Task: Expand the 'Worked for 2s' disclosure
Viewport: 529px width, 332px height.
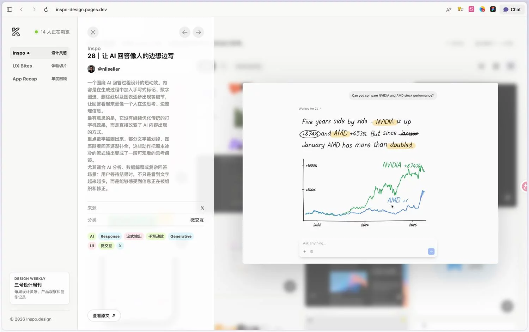Action: 310,109
